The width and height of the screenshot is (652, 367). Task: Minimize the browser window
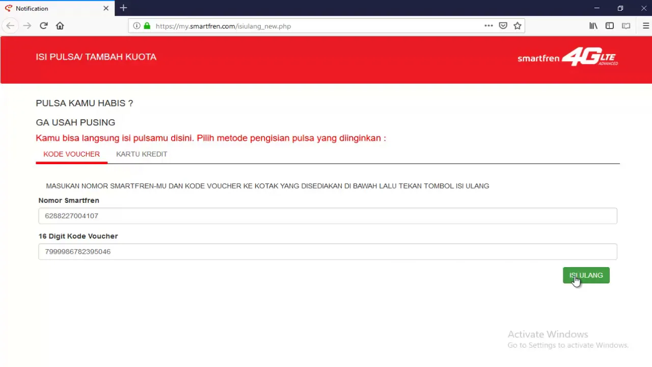coord(597,8)
